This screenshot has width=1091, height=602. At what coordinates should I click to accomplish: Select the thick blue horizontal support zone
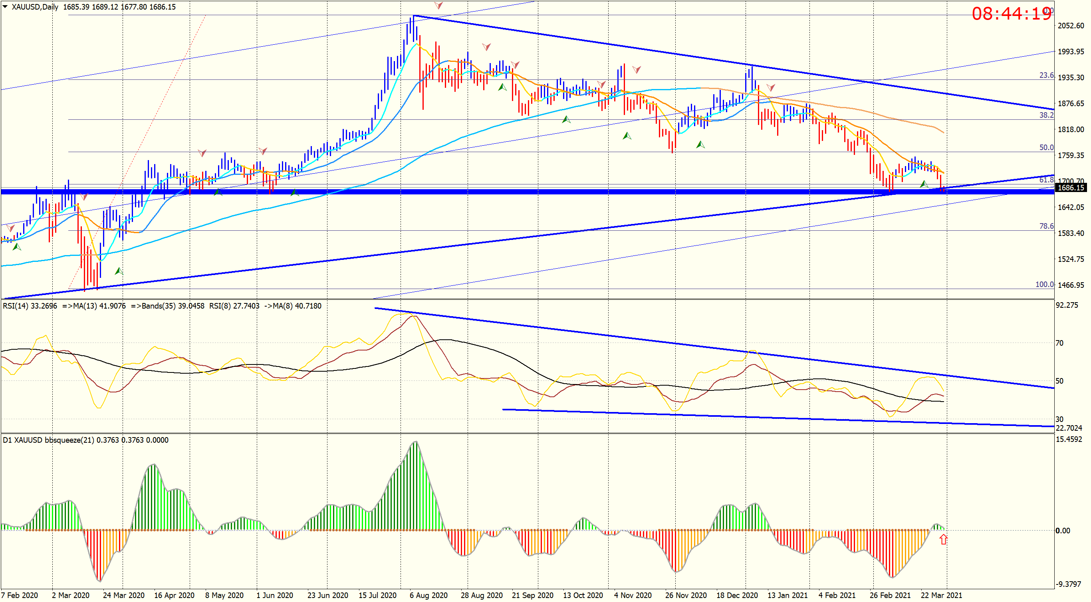pyautogui.click(x=508, y=192)
